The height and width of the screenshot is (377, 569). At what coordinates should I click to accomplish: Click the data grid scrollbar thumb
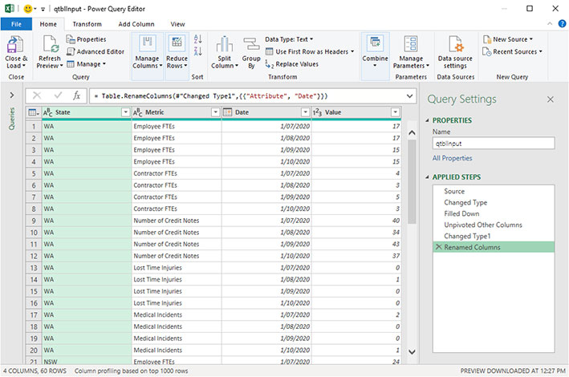pyautogui.click(x=412, y=181)
